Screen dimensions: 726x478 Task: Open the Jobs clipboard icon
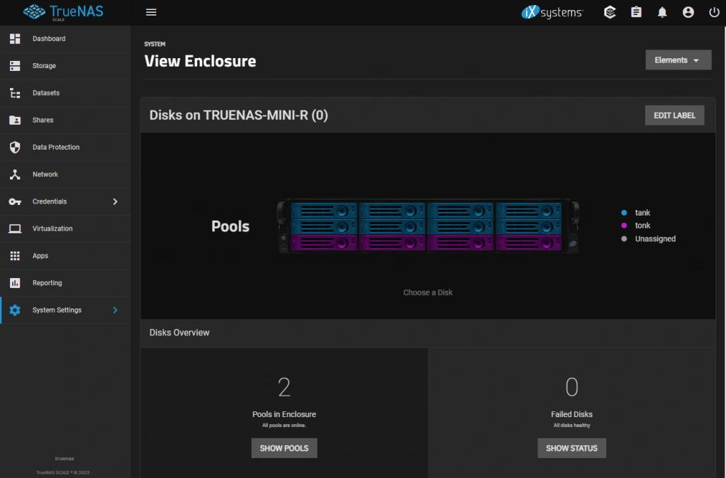pos(636,13)
